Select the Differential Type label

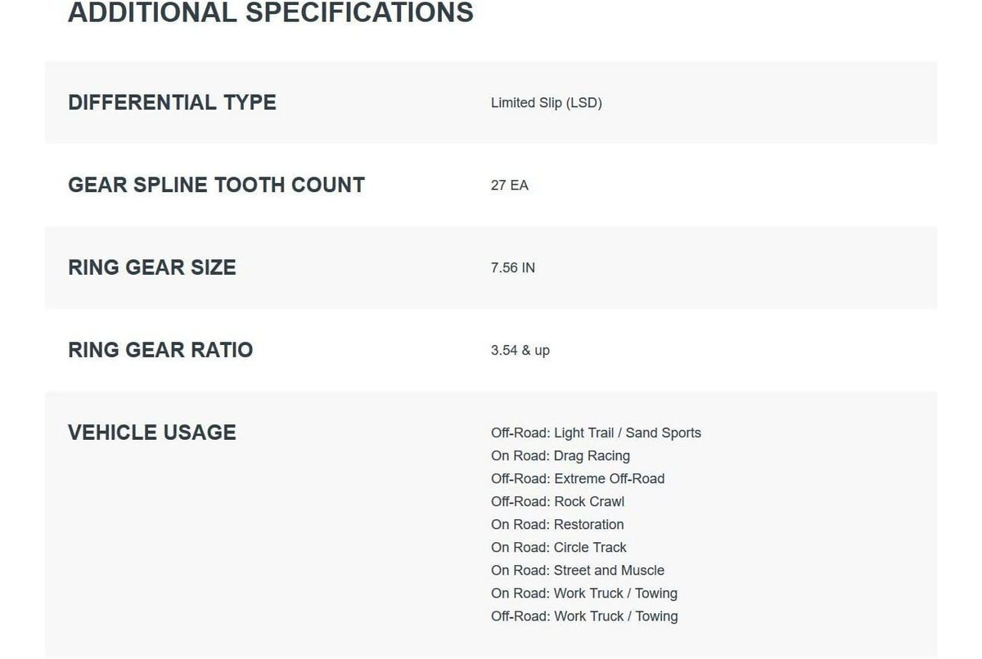(x=172, y=102)
